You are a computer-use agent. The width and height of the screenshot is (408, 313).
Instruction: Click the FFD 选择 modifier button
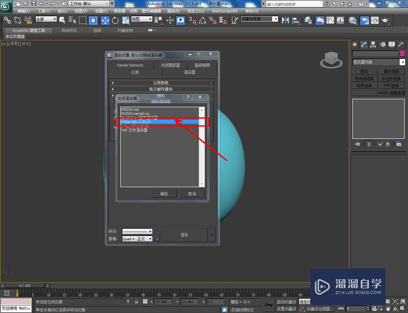(x=391, y=86)
